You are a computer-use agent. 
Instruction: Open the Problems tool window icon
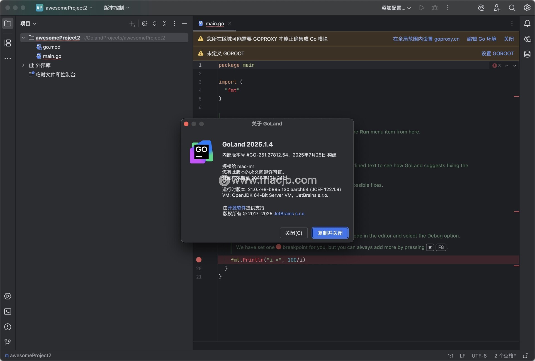click(x=8, y=327)
